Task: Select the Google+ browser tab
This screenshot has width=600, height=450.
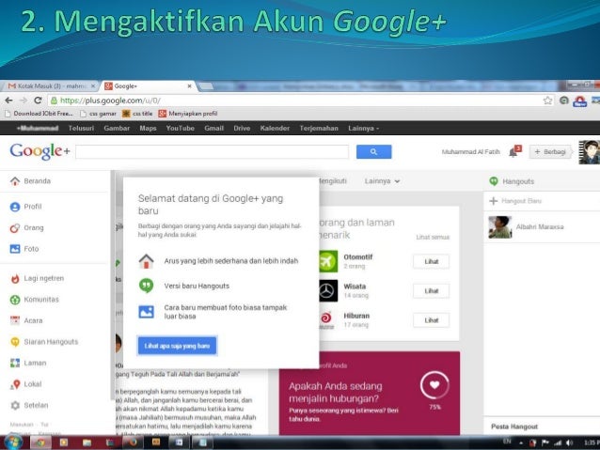Action: (148, 86)
